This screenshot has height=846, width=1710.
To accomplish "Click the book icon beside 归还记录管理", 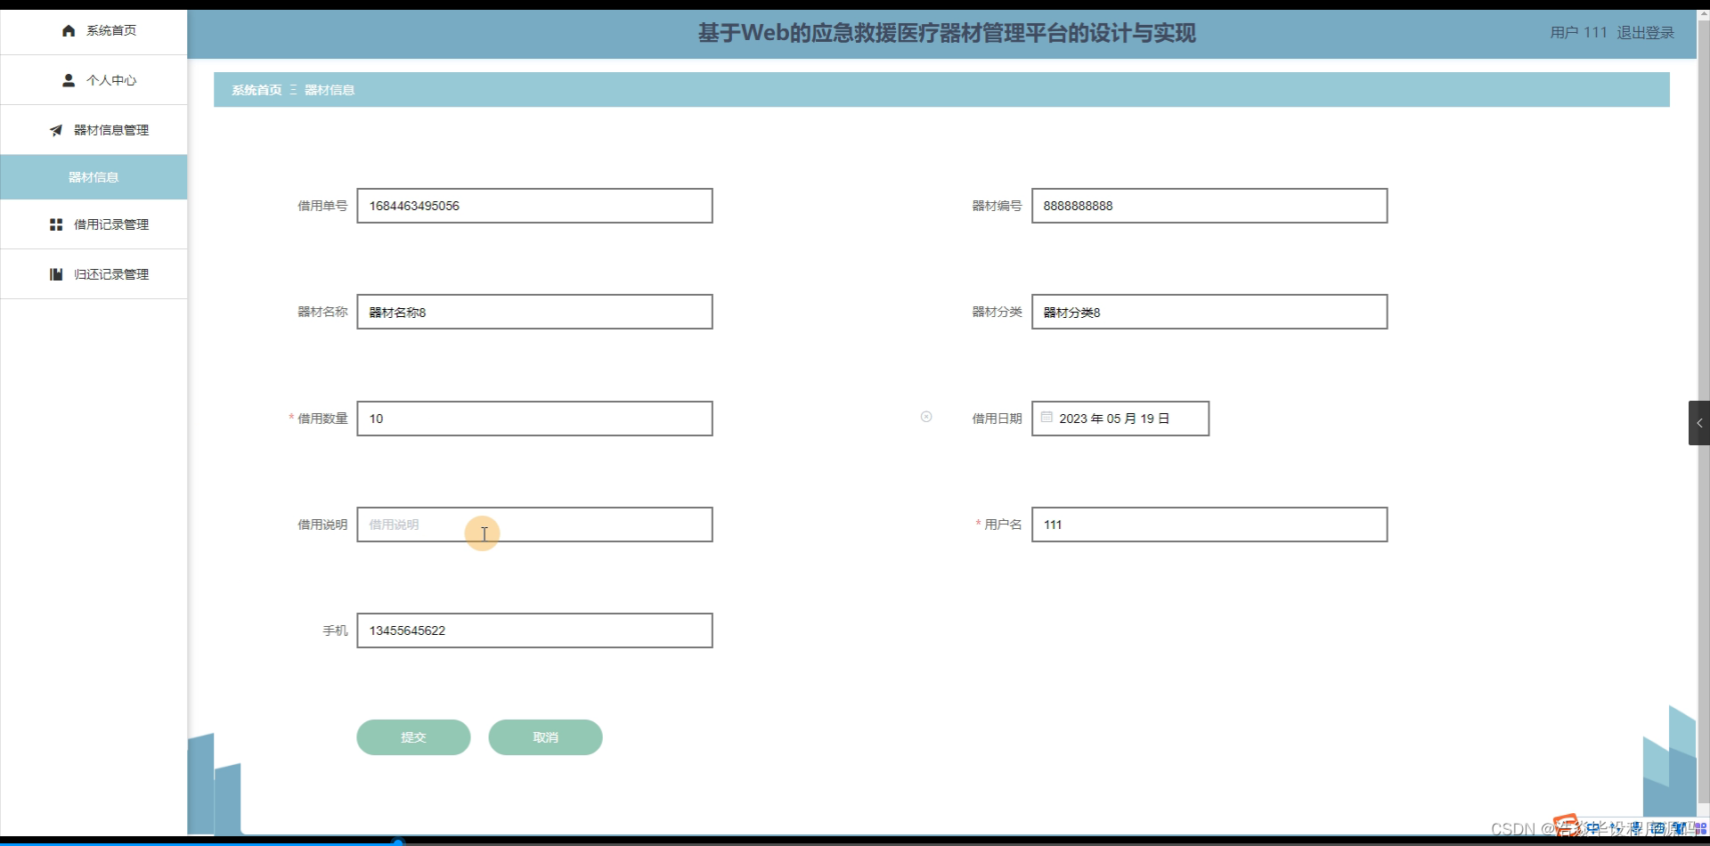I will click(x=55, y=273).
